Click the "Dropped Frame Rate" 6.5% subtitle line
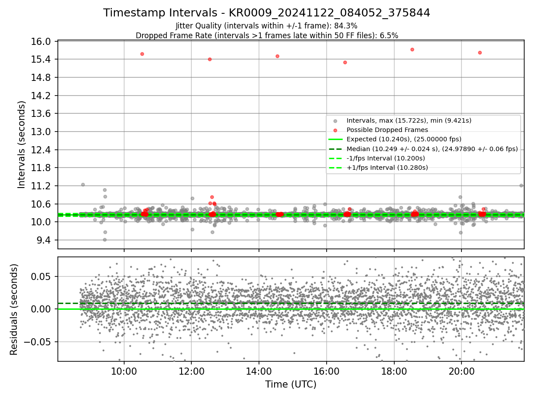The image size is (534, 400). [x=267, y=35]
